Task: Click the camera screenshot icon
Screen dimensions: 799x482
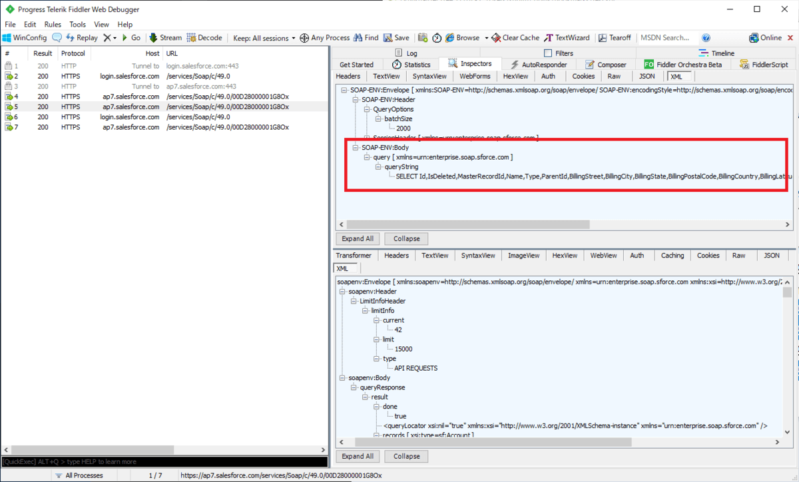Action: 423,38
